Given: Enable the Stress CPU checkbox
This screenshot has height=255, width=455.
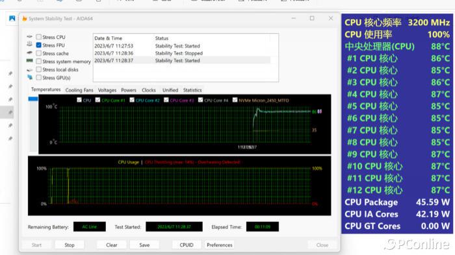Looking at the screenshot, I should [38, 37].
